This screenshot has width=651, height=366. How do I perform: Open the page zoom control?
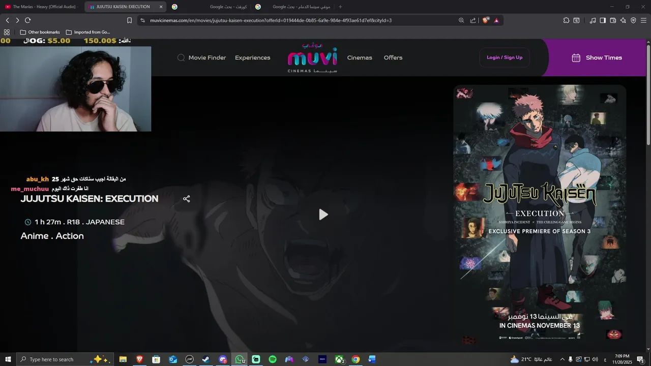click(x=461, y=20)
